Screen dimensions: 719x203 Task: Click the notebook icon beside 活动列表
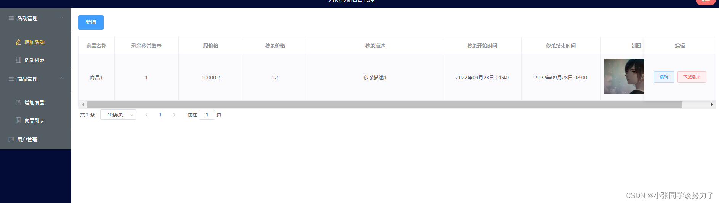[x=18, y=60]
